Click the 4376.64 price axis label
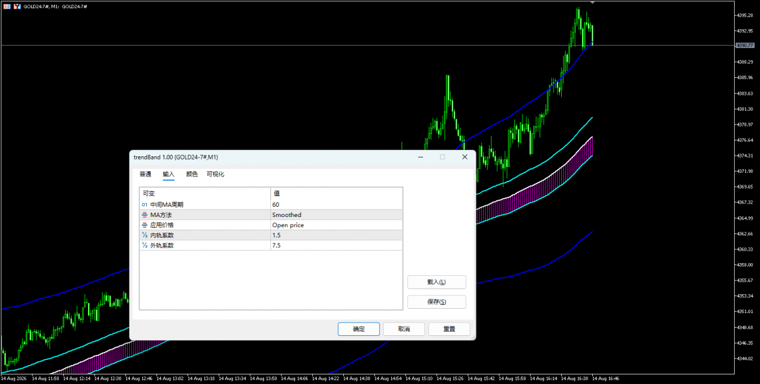The height and width of the screenshot is (384, 760). 745,140
